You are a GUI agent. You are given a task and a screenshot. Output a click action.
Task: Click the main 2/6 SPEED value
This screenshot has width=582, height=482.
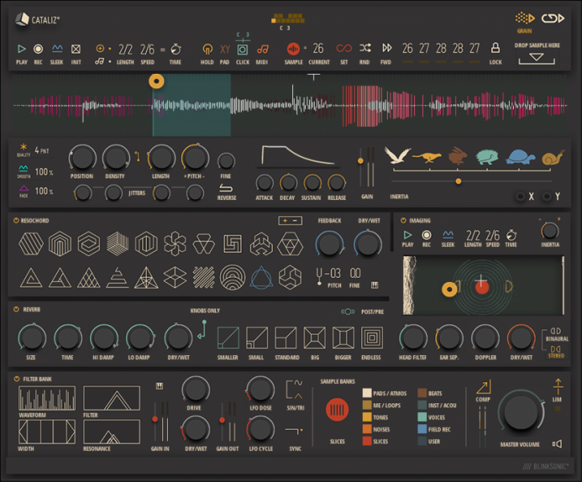147,49
